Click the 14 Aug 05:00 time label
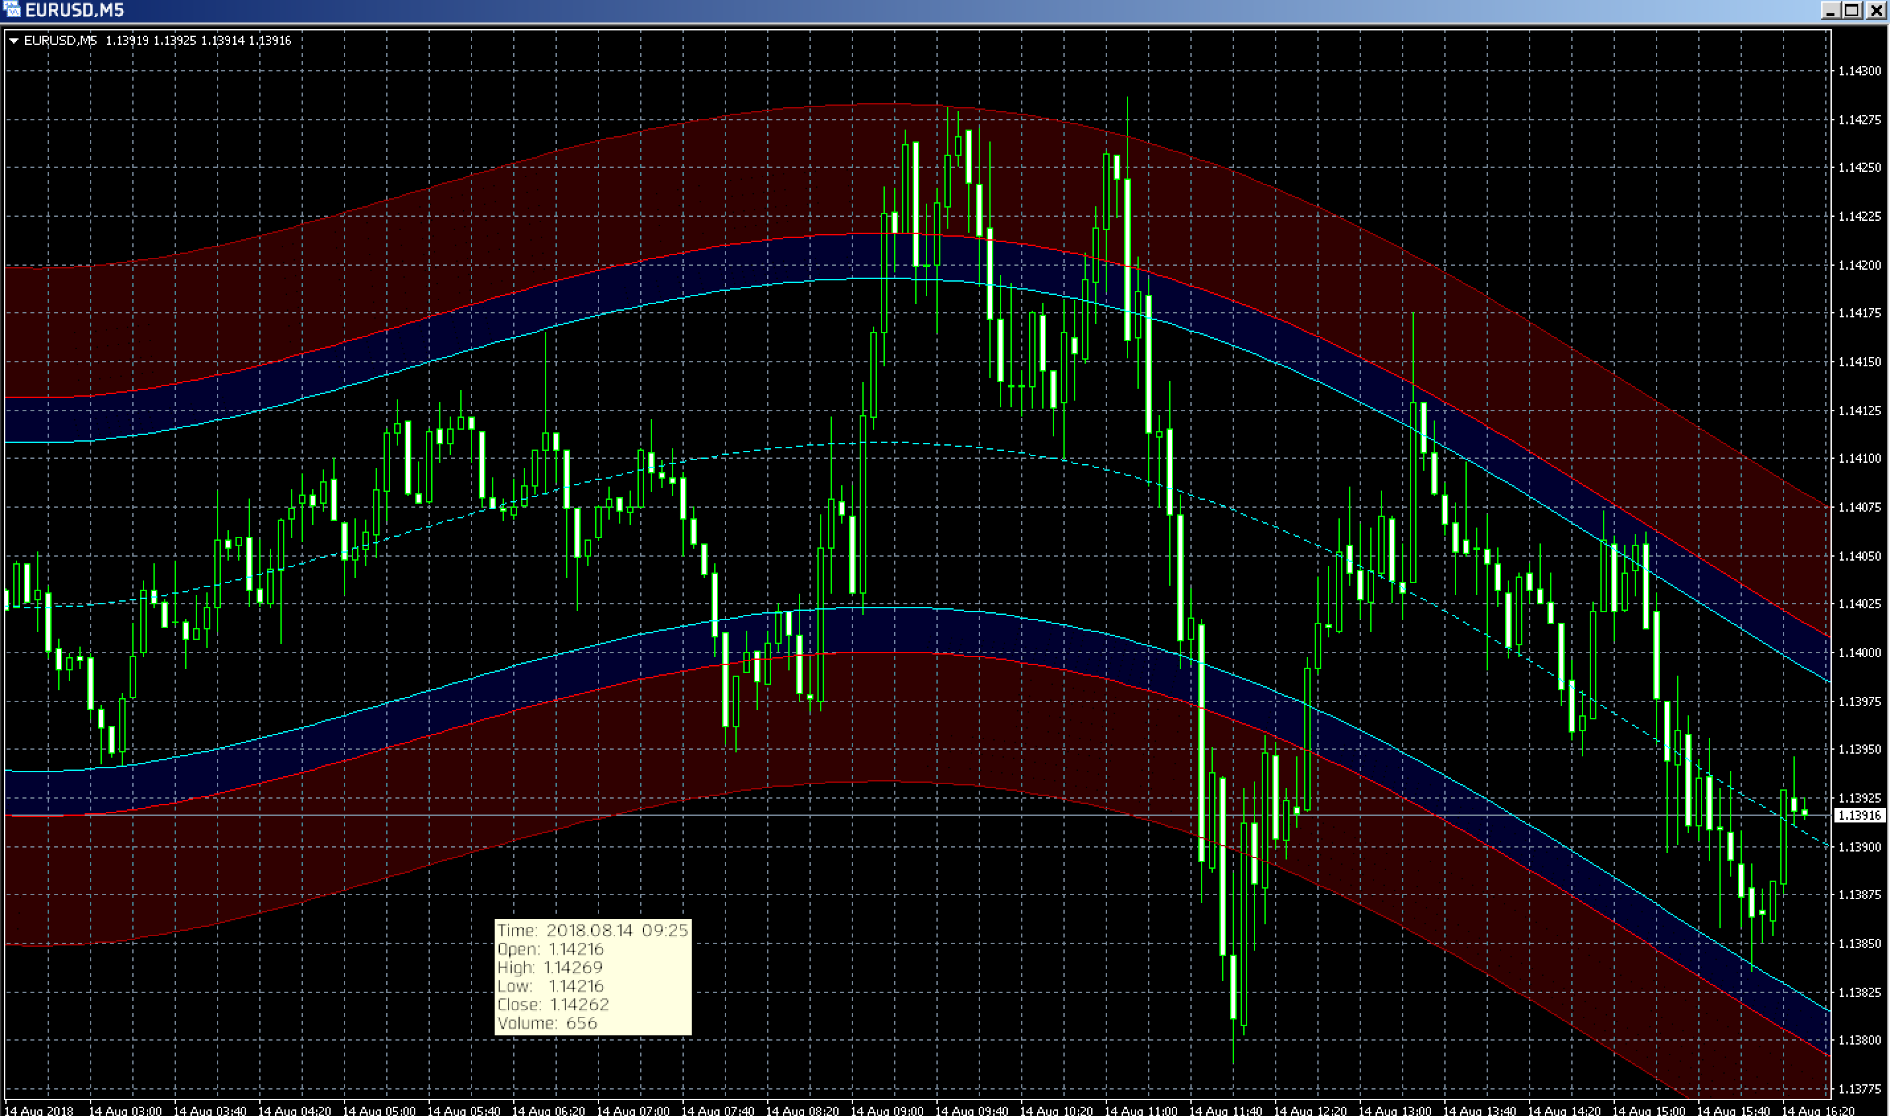This screenshot has width=1890, height=1116. pyautogui.click(x=379, y=1110)
